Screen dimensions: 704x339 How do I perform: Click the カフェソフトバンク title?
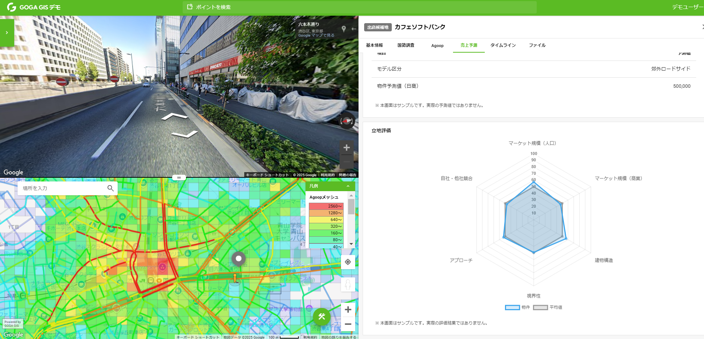(420, 27)
